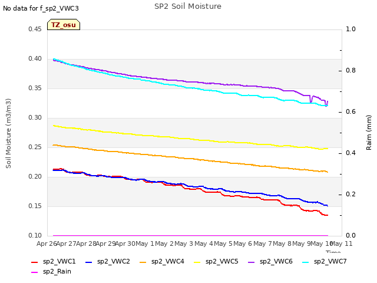Click the May 1 date label
The width and height of the screenshot is (377, 283).
(x=145, y=244)
